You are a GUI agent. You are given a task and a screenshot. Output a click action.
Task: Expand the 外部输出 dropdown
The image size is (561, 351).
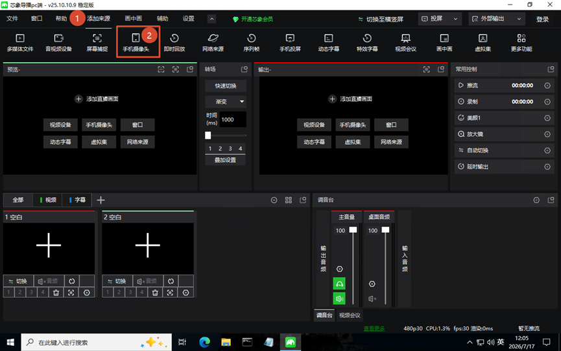point(496,19)
